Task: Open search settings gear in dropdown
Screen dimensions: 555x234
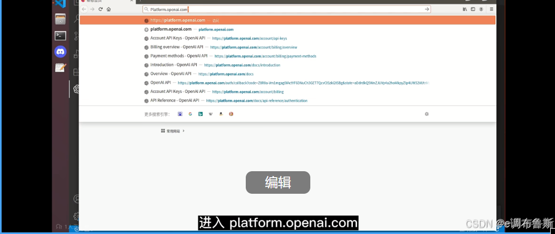Action: coord(426,114)
